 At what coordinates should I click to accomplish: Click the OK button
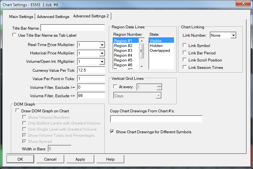tap(20, 159)
